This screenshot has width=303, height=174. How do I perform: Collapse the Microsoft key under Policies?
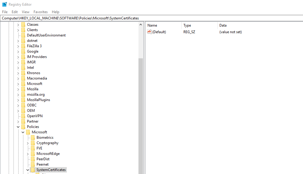coord(23,132)
